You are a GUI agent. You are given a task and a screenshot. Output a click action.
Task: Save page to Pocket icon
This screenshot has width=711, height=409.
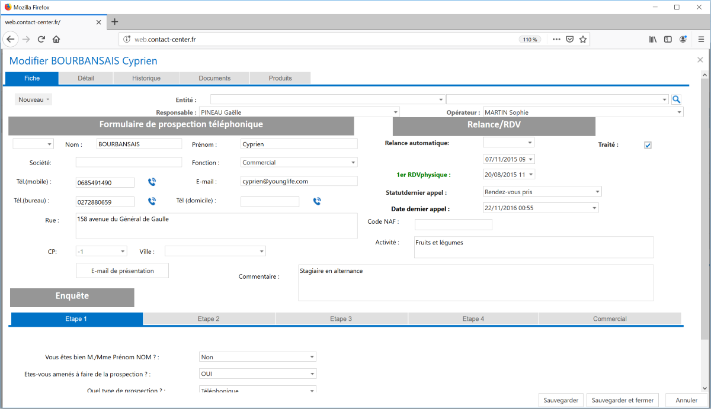coord(569,39)
